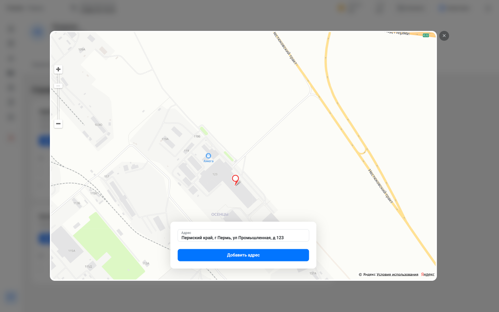The width and height of the screenshot is (499, 312).
Task: Click building 109А label on the map
Action: (x=82, y=50)
